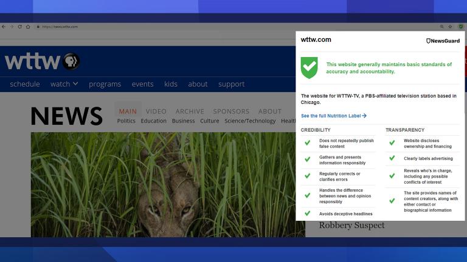The image size is (467, 262).
Task: Click the WTTW logo
Action: (33, 61)
